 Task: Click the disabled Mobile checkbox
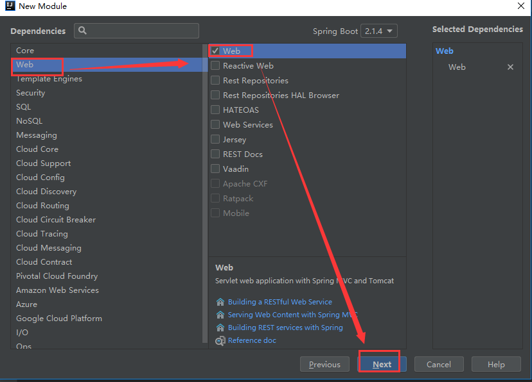point(215,213)
